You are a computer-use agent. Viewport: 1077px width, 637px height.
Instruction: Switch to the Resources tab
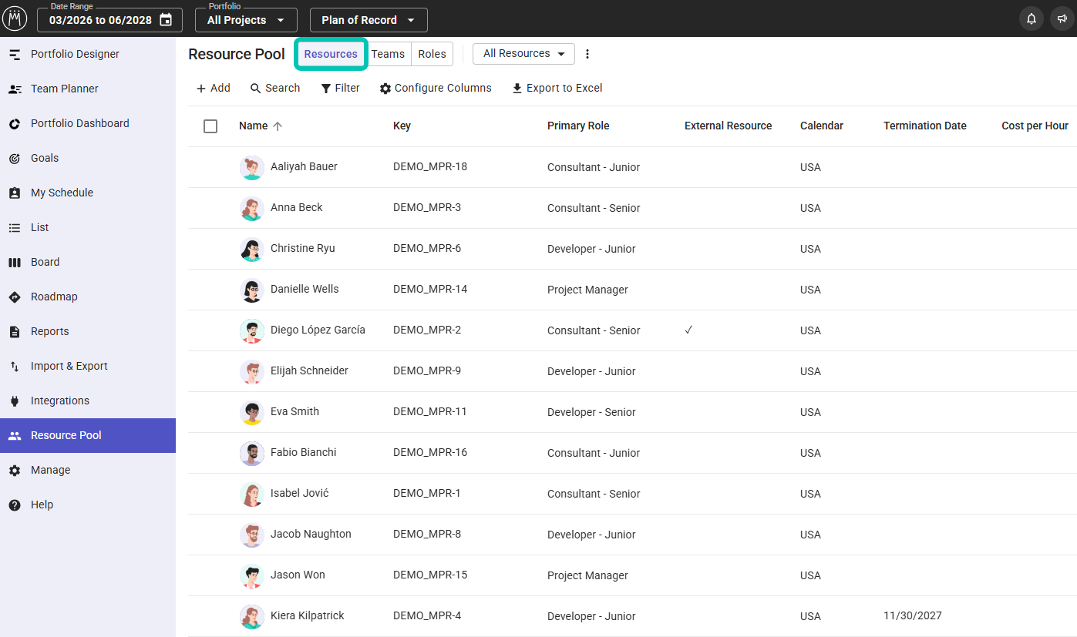point(331,54)
